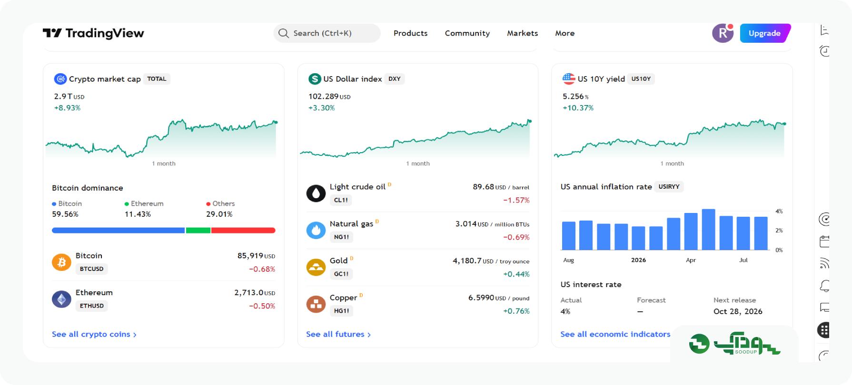Follow the See all futures link
The width and height of the screenshot is (852, 385).
pos(338,334)
